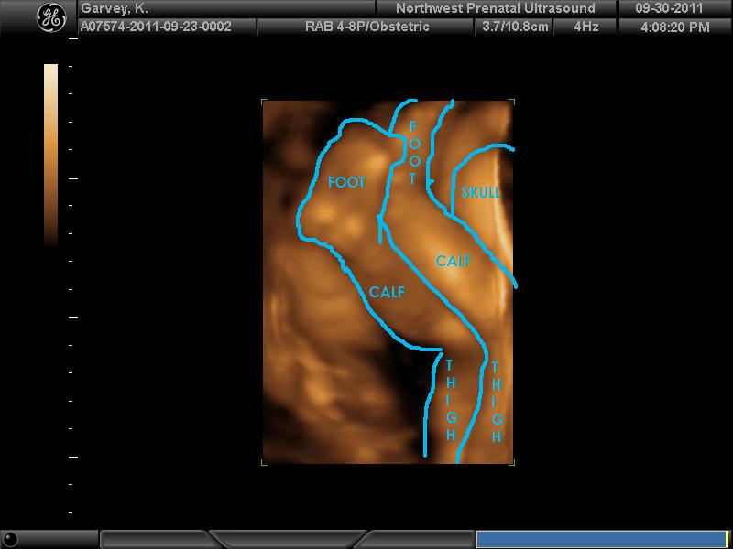Click the vertically written 'FOOT' annotation
The image size is (733, 549).
coord(413,152)
